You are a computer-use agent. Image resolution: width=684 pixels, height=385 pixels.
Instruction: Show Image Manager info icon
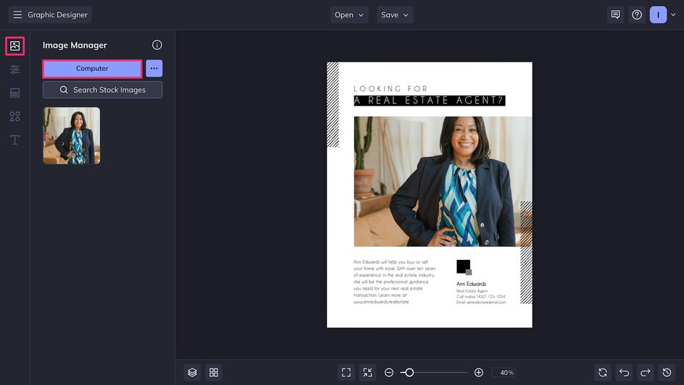click(x=157, y=45)
